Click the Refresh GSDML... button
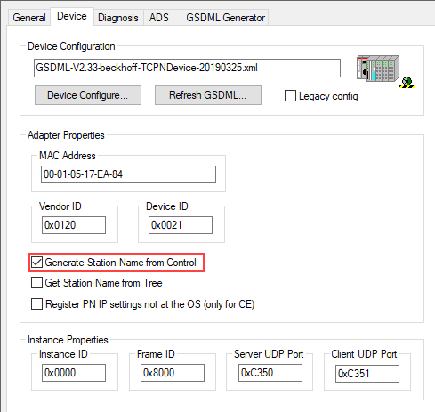The width and height of the screenshot is (435, 412). [208, 95]
